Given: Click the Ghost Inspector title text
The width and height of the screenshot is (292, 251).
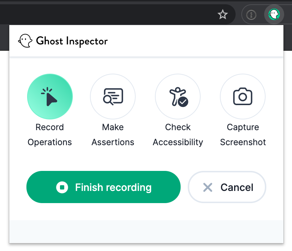Looking at the screenshot, I should click(71, 41).
